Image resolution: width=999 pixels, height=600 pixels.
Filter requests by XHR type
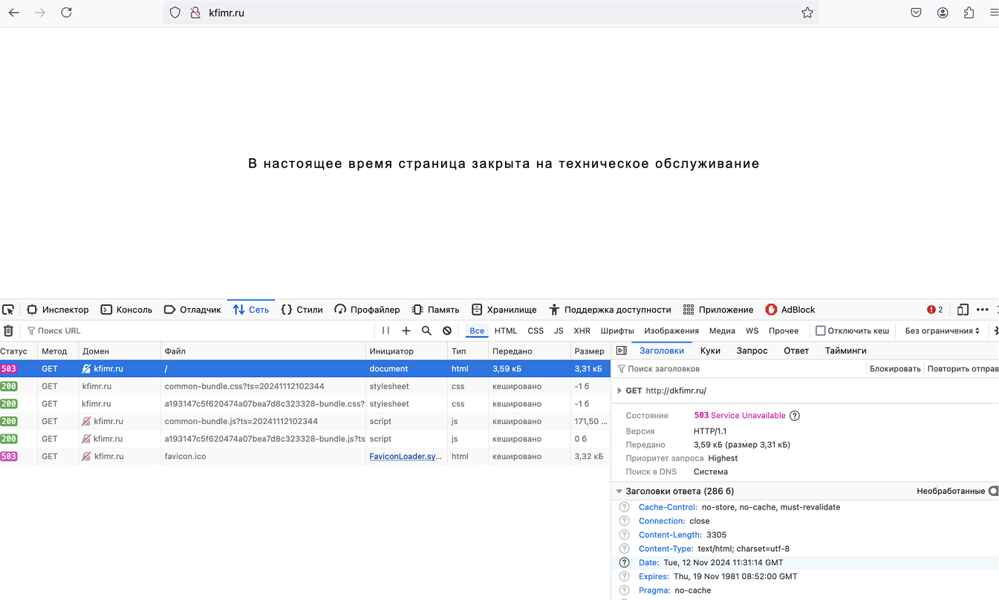[x=582, y=330]
